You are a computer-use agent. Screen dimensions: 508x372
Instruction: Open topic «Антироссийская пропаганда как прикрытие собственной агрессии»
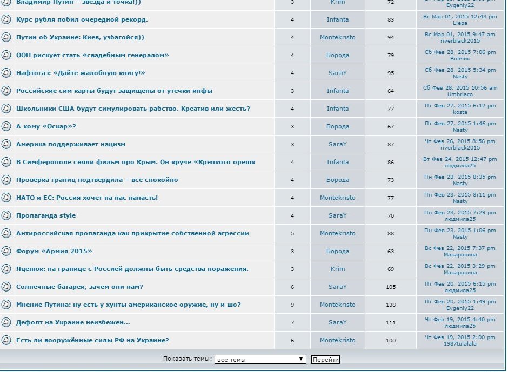click(132, 233)
